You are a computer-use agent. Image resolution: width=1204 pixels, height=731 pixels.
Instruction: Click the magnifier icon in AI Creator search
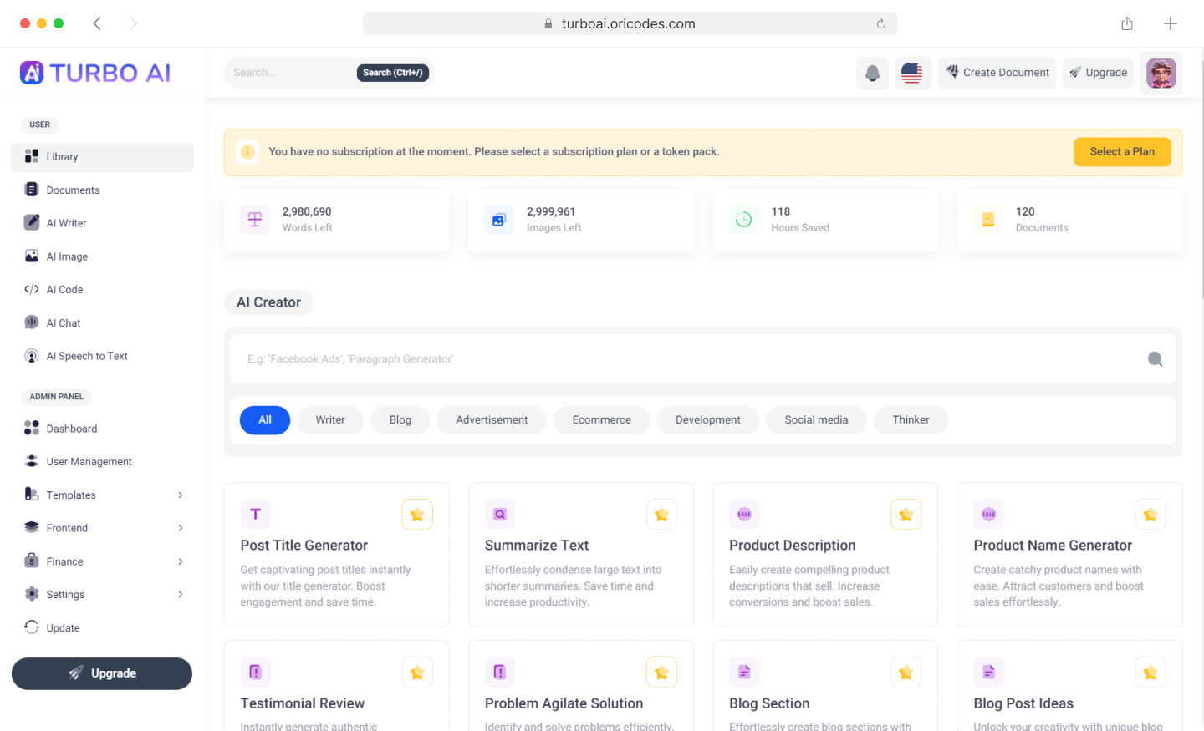[x=1155, y=359]
